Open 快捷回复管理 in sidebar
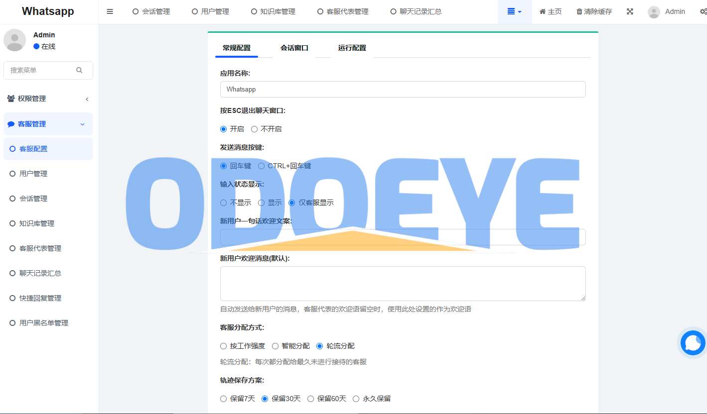The height and width of the screenshot is (414, 707). point(48,298)
